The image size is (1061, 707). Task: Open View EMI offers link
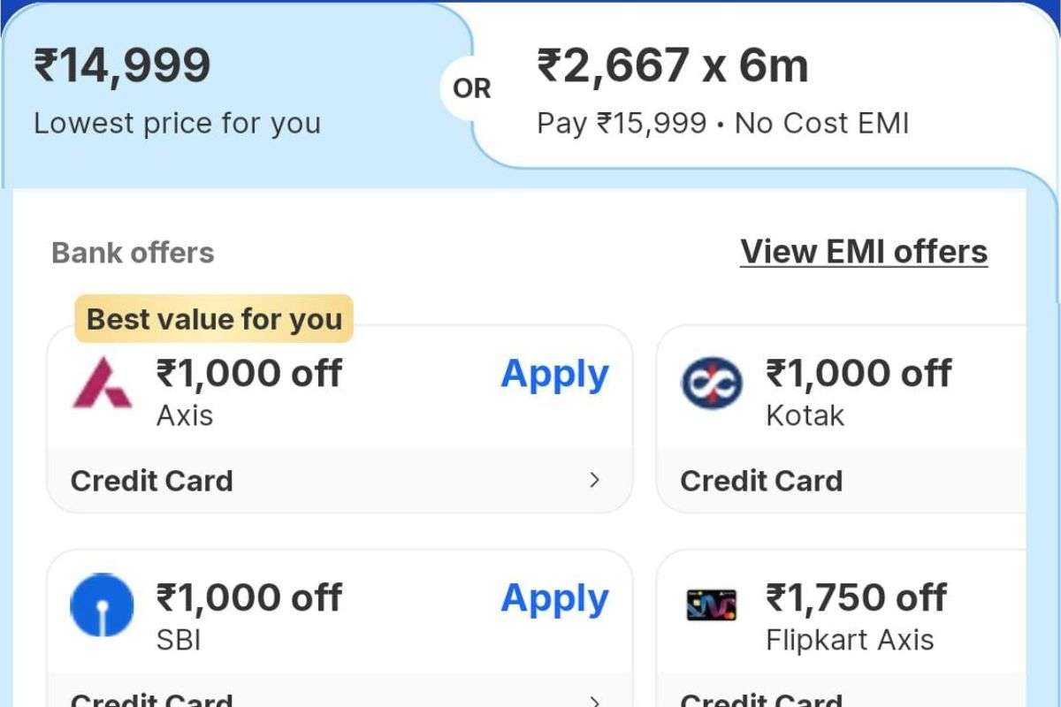[864, 251]
